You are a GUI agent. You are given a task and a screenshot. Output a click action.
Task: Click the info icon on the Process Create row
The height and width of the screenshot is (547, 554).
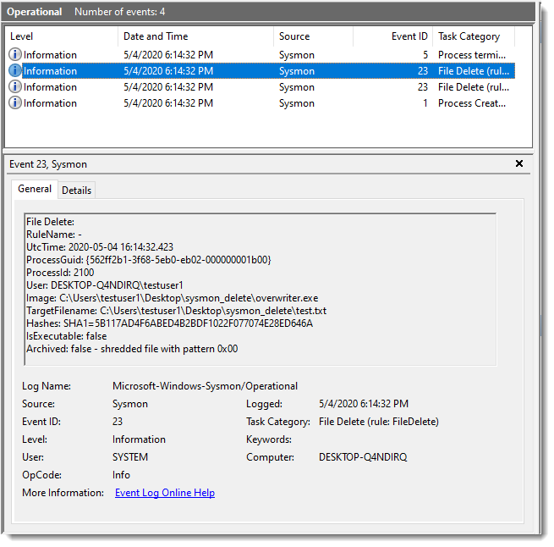click(x=15, y=103)
